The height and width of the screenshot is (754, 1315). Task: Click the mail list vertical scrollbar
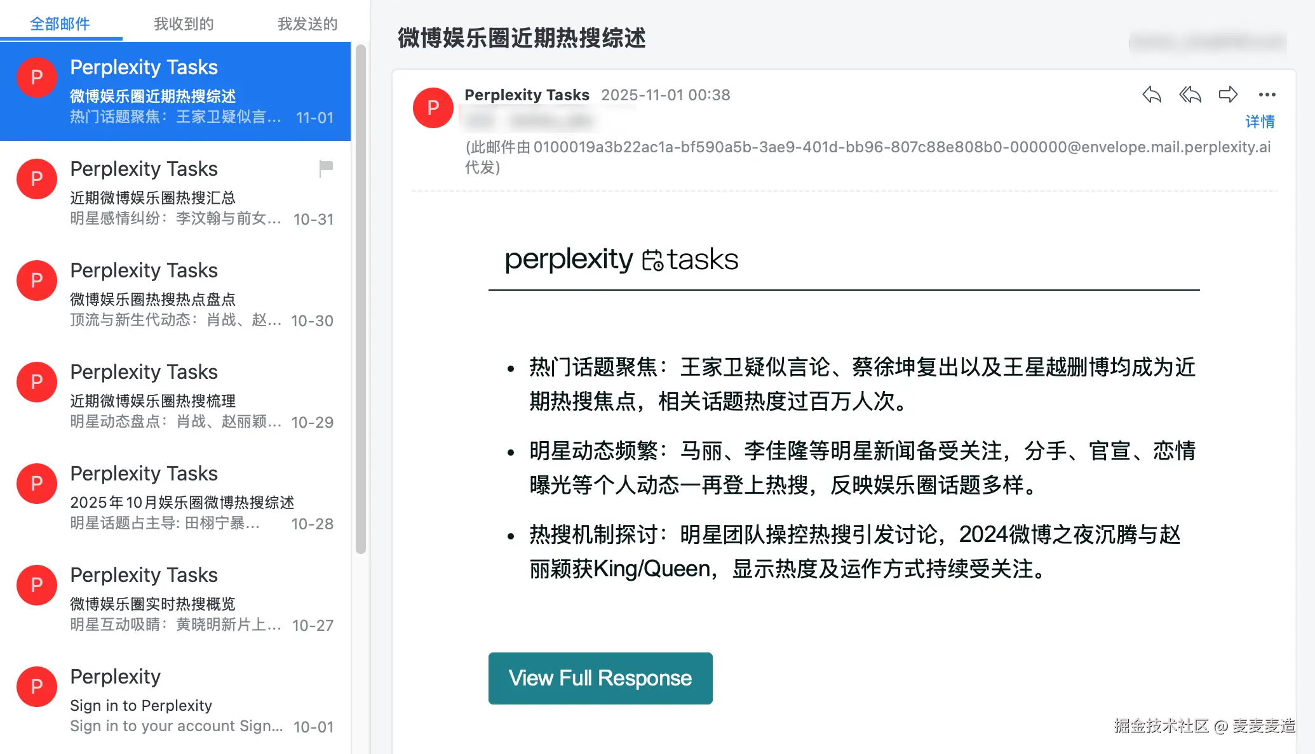361,299
